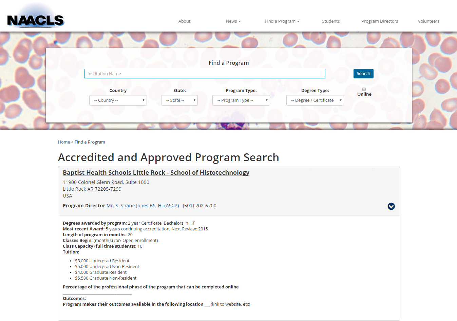
Task: Open Program Directors page
Action: tap(380, 21)
